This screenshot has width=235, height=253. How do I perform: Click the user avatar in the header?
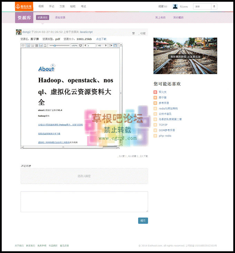pos(175,7)
